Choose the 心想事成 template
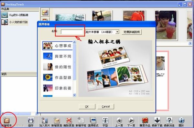 [x=58, y=46]
